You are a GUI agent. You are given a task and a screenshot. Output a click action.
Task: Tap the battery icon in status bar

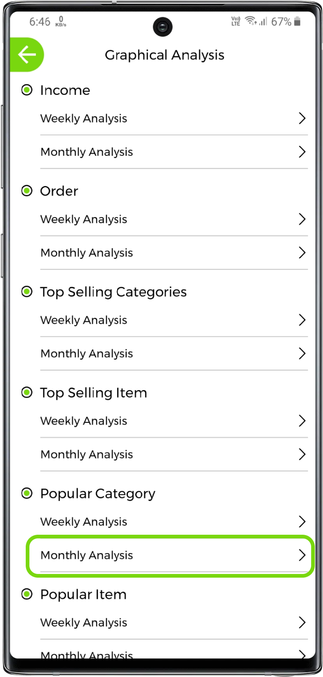(x=297, y=21)
